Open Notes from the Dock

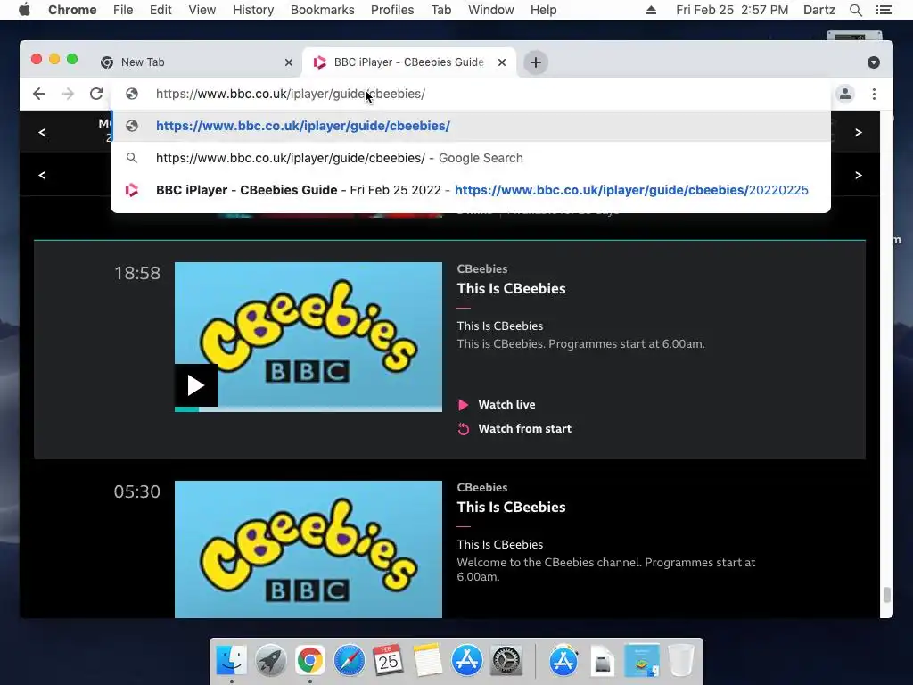pos(428,660)
